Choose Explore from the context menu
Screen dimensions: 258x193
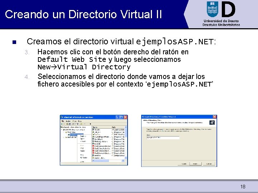[83, 136]
